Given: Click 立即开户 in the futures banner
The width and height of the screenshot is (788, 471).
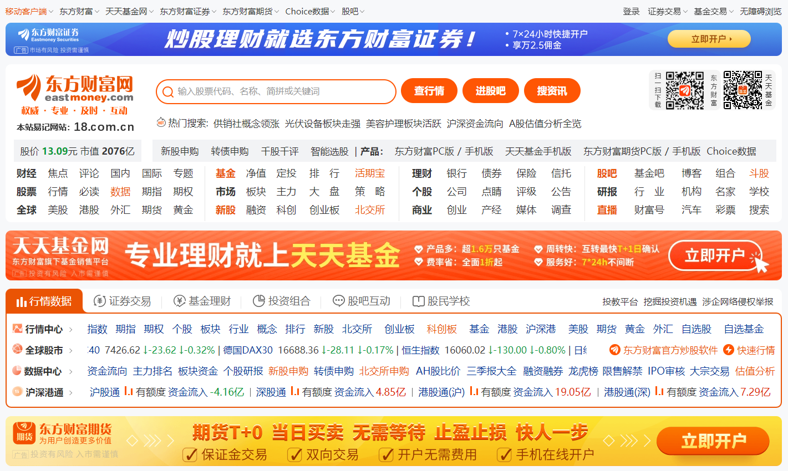Looking at the screenshot, I should [x=713, y=441].
